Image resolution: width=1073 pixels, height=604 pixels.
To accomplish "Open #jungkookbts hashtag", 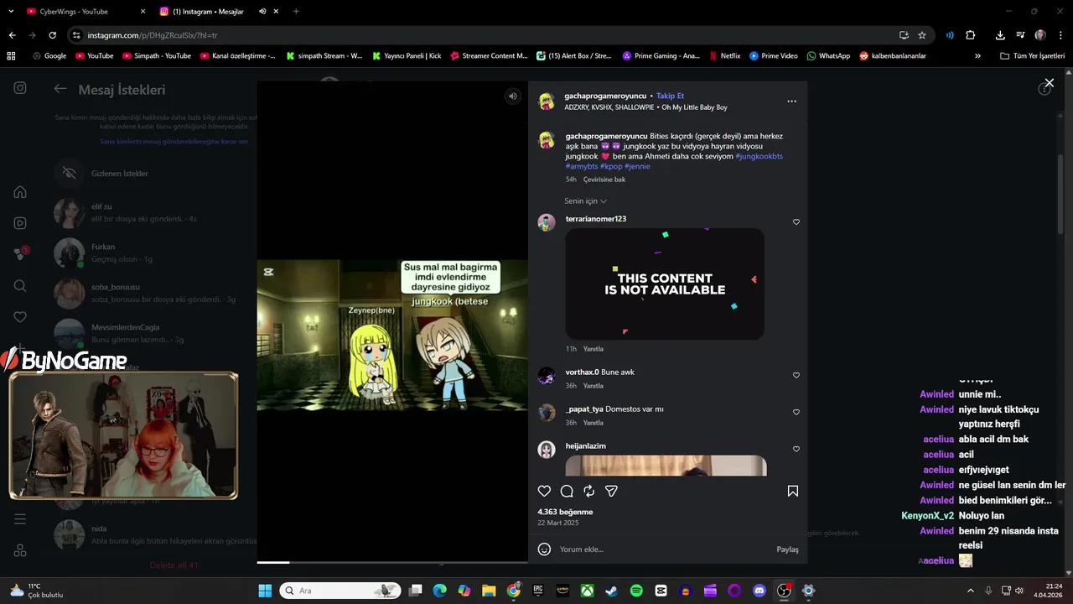I will click(x=759, y=156).
